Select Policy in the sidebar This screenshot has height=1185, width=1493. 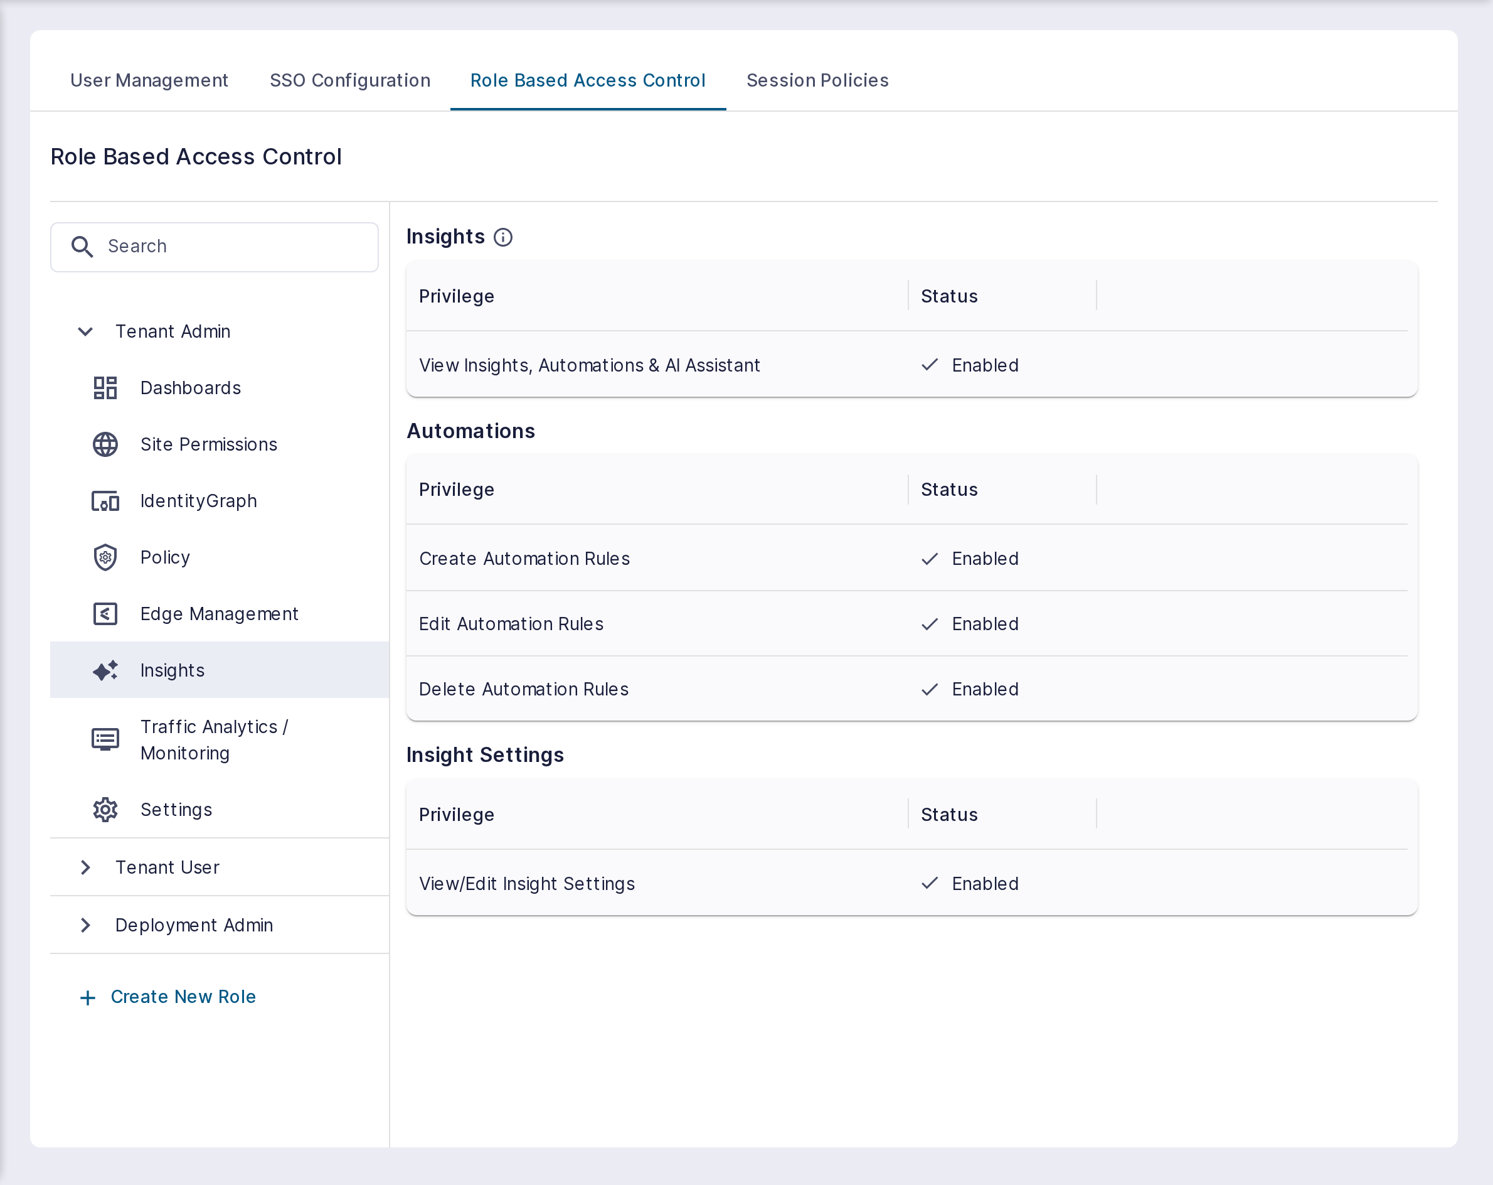click(x=165, y=557)
